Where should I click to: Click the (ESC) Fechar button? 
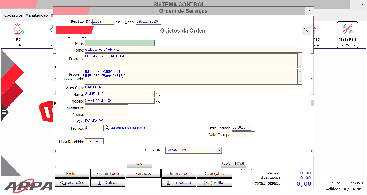click(233, 163)
